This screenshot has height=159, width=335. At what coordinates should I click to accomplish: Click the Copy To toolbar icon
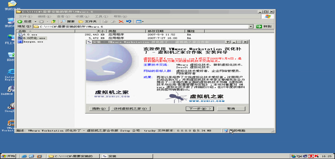coord(113,21)
